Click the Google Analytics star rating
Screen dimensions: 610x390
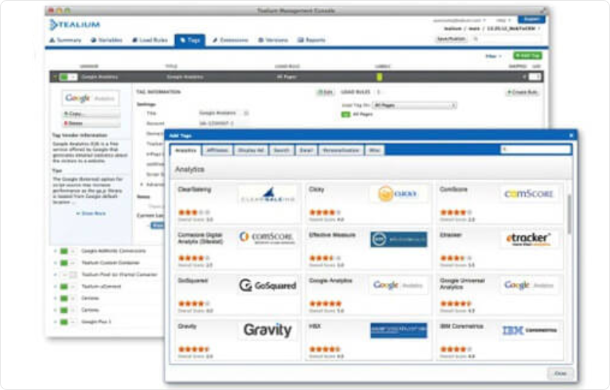(326, 303)
